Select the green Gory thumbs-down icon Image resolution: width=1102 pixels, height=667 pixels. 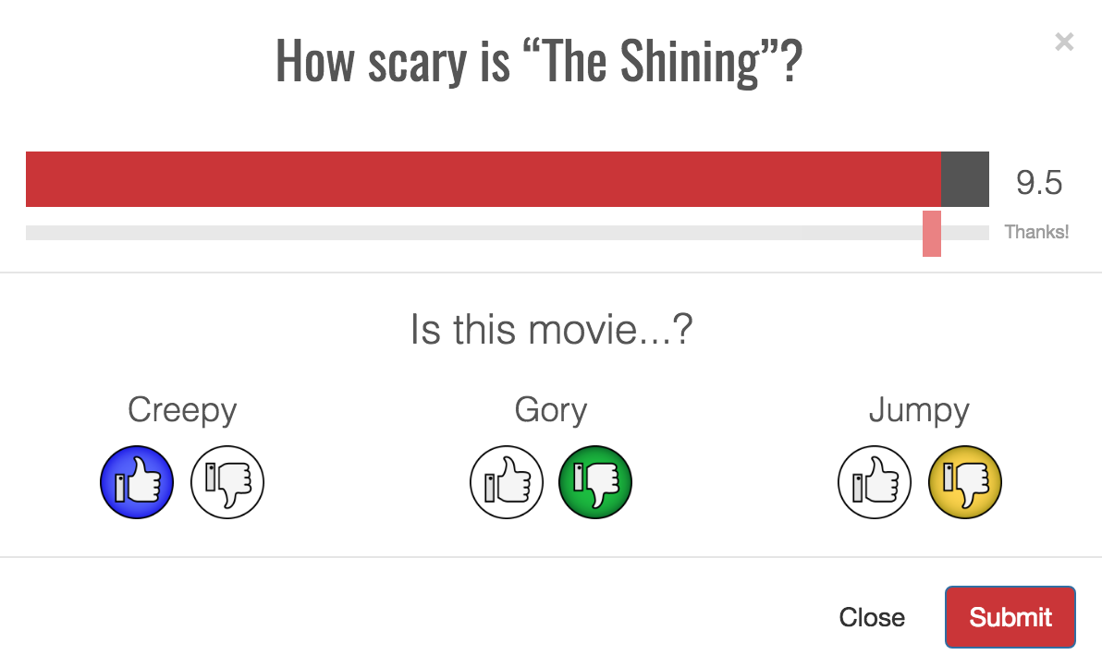point(595,482)
